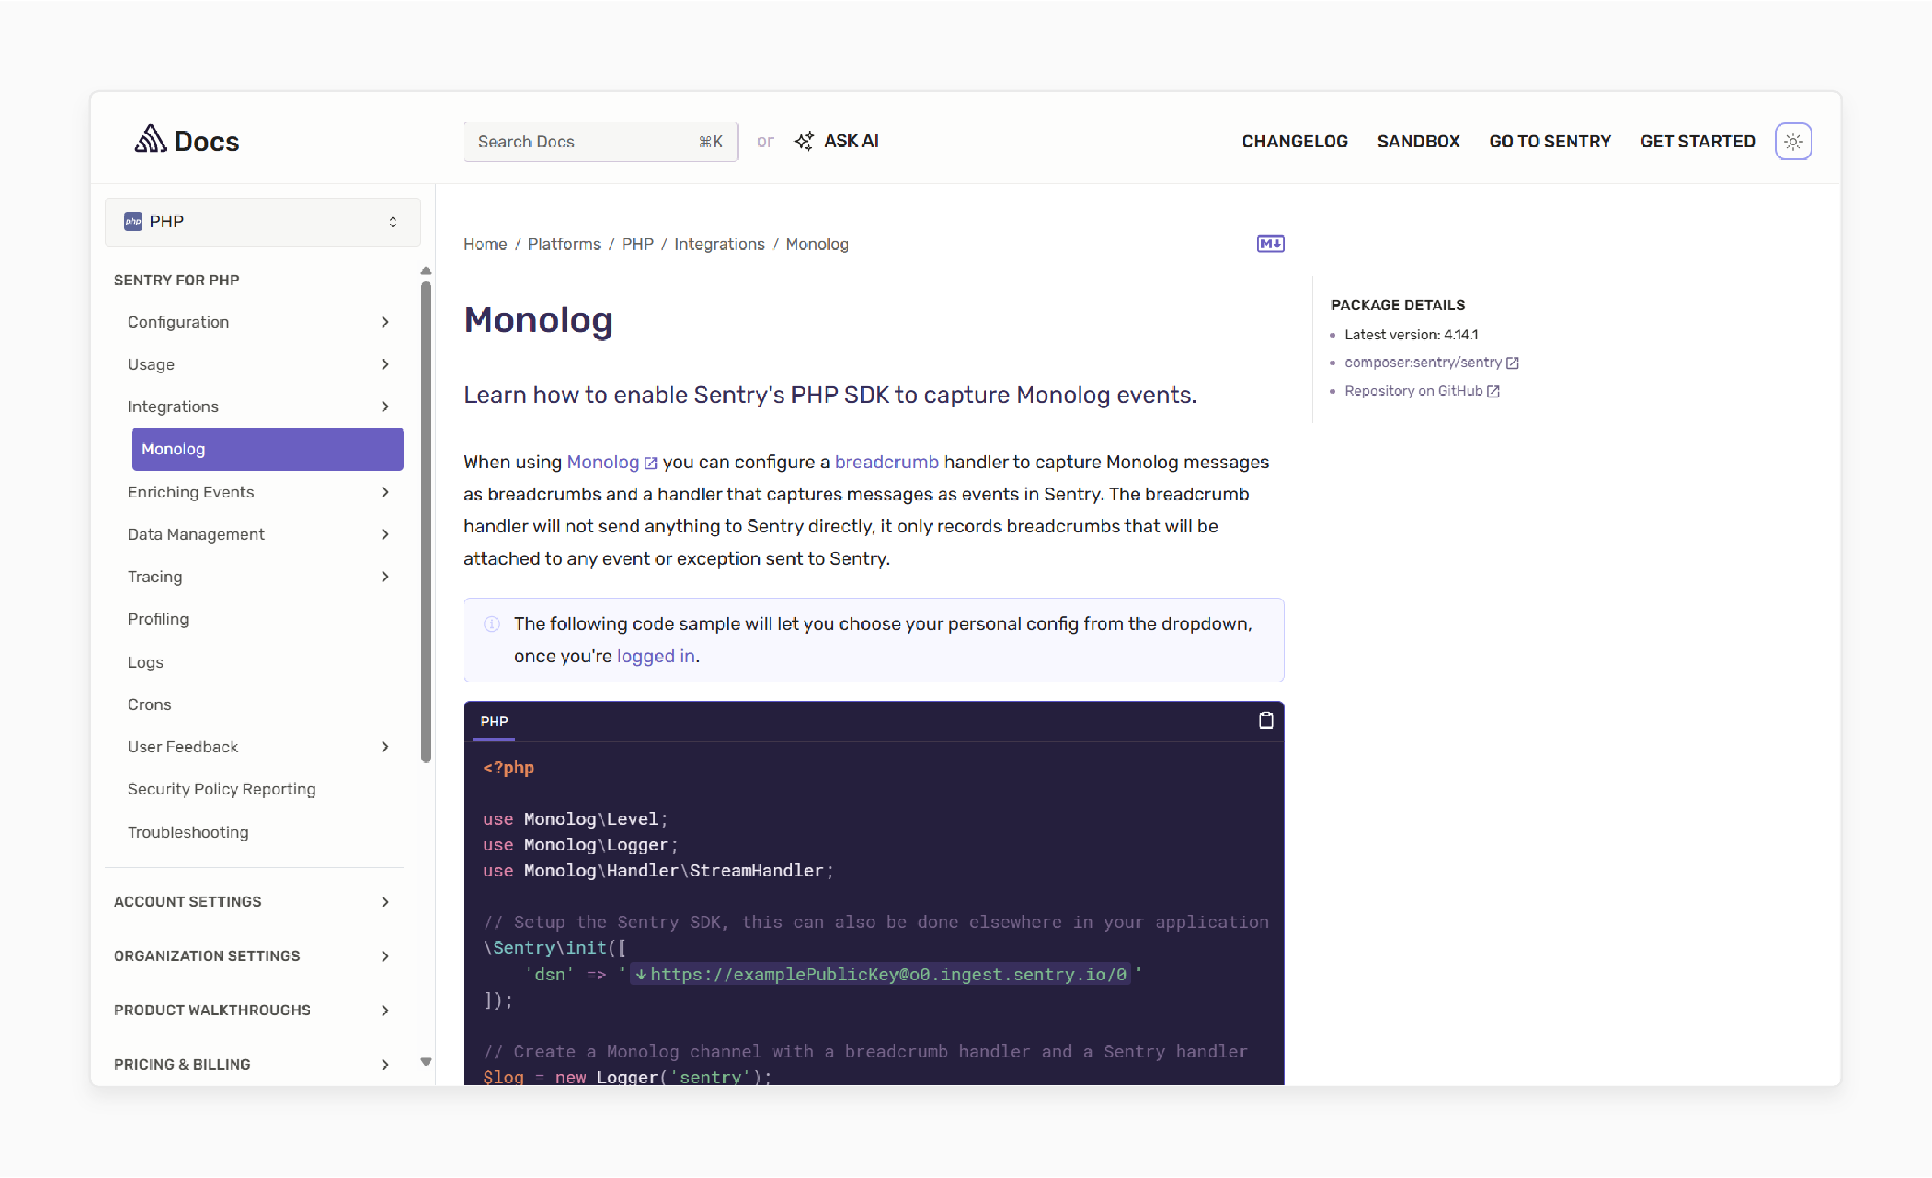Click the PHP platform logo icon
The image size is (1932, 1178).
pos(133,222)
